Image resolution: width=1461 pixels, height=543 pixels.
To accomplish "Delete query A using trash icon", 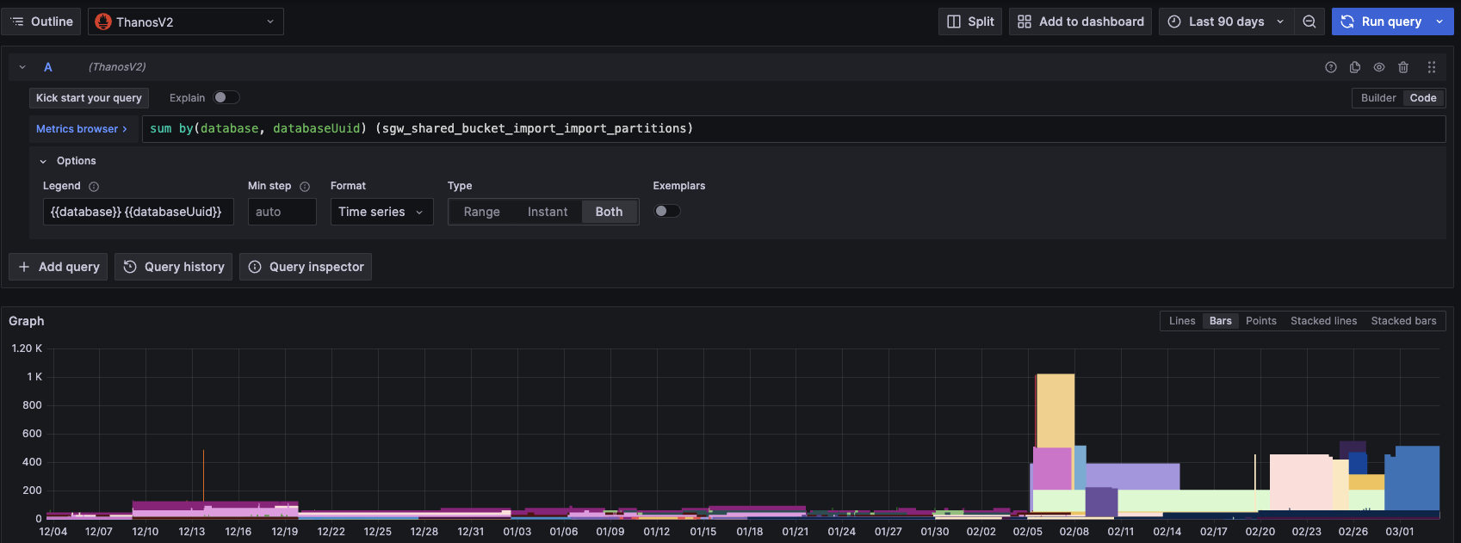I will 1403,67.
